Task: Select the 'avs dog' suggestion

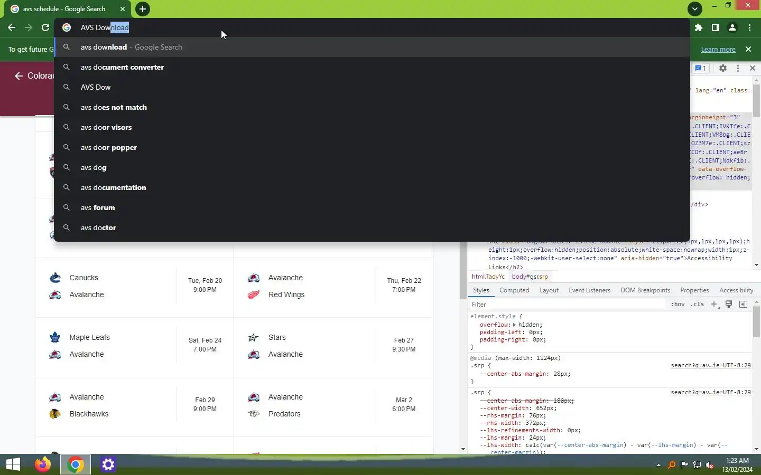Action: pos(372,167)
